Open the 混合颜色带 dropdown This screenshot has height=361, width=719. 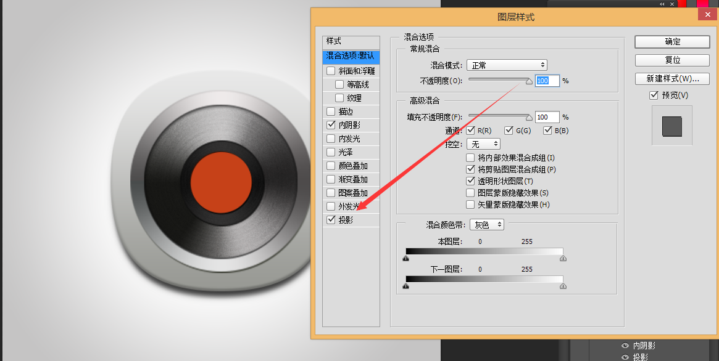[x=487, y=225]
